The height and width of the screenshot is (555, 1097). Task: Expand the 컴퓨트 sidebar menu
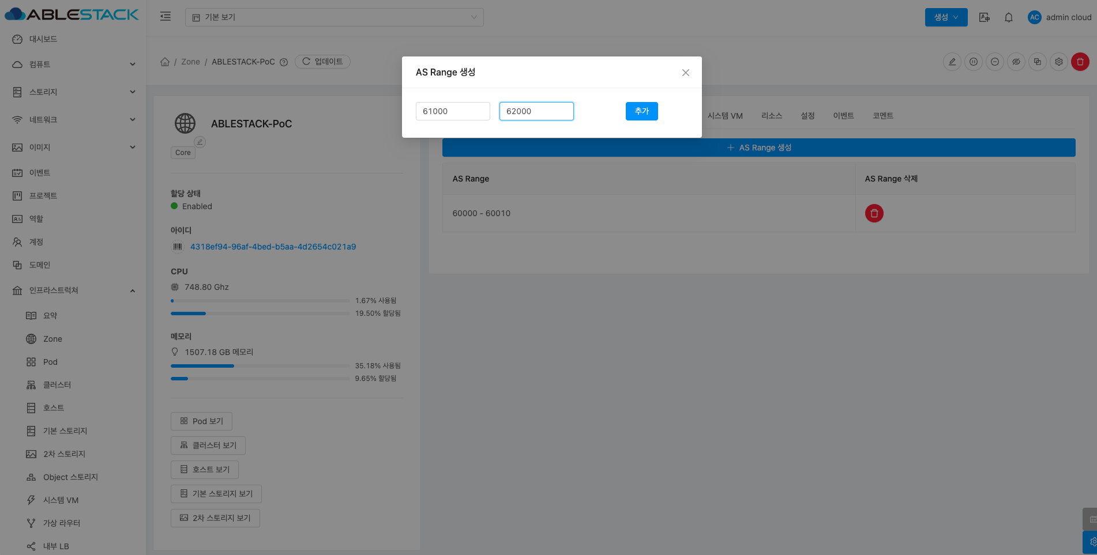pyautogui.click(x=73, y=65)
